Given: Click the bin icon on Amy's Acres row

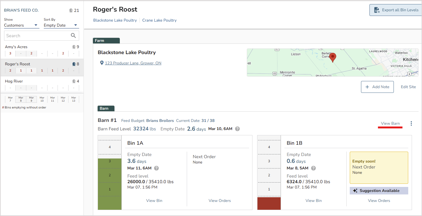Looking at the screenshot, I should coord(74,47).
